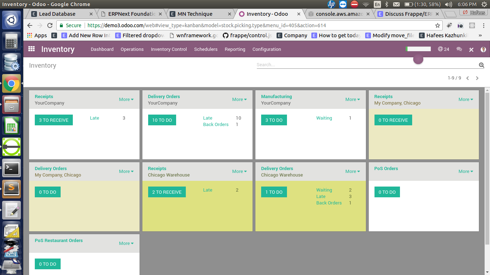
Task: Expand More on Receipts YourCompany card
Action: point(126,100)
